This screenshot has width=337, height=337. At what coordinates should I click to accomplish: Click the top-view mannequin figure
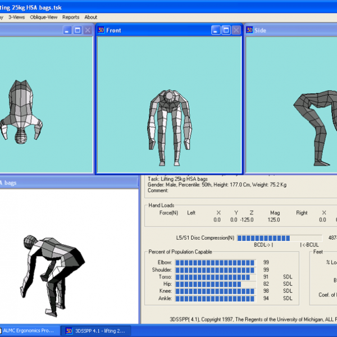click(21, 112)
